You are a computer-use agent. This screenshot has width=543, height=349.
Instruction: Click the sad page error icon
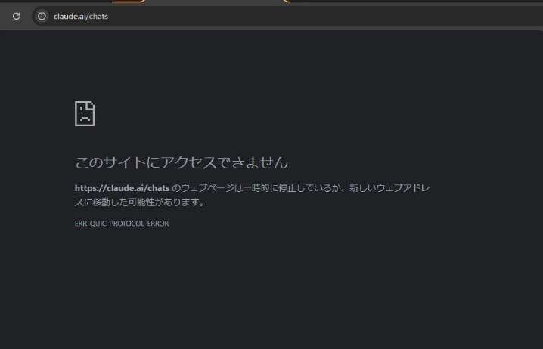pyautogui.click(x=85, y=114)
